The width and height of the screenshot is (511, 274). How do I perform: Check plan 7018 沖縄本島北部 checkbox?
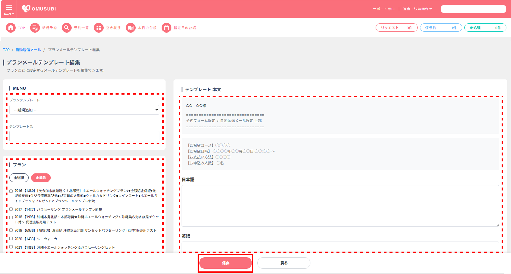coord(11,217)
